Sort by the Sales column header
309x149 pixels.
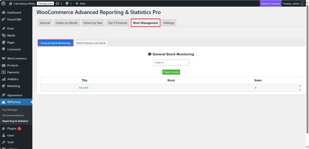(258, 80)
